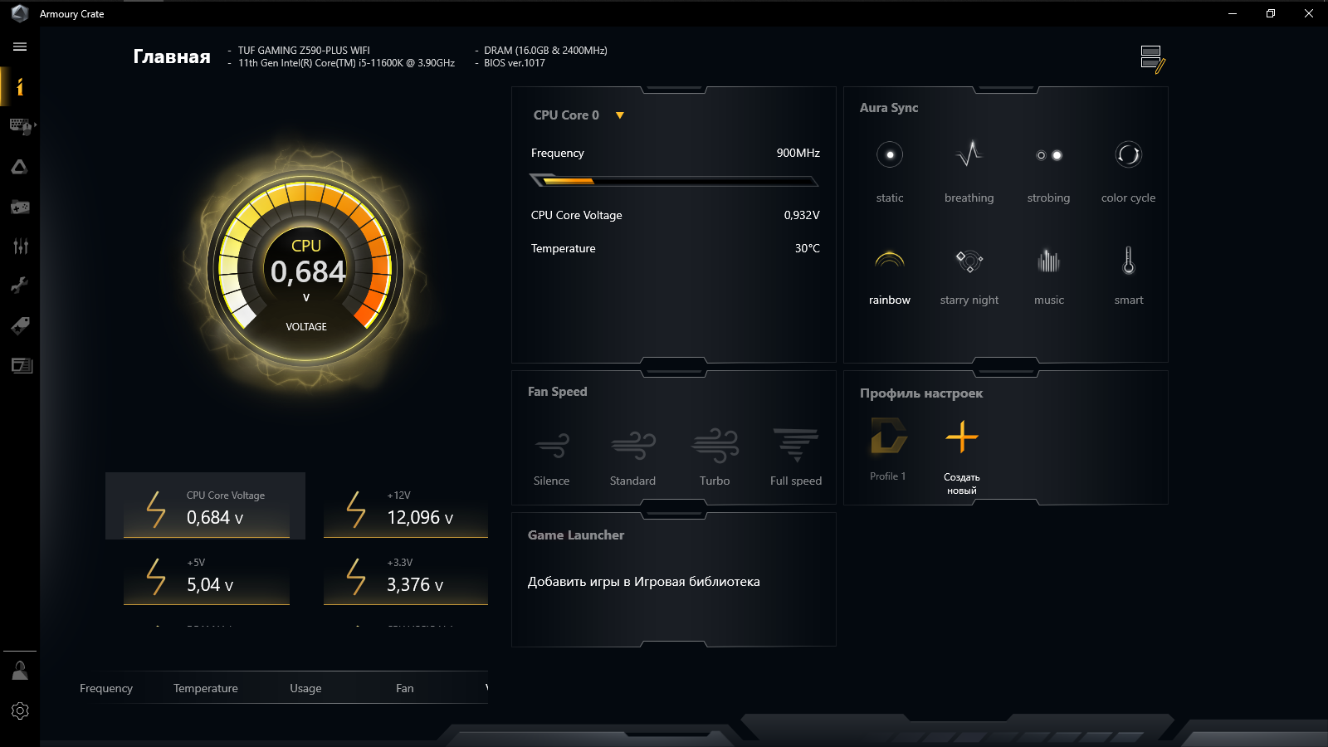Switch fan mode to Full speed

795,456
